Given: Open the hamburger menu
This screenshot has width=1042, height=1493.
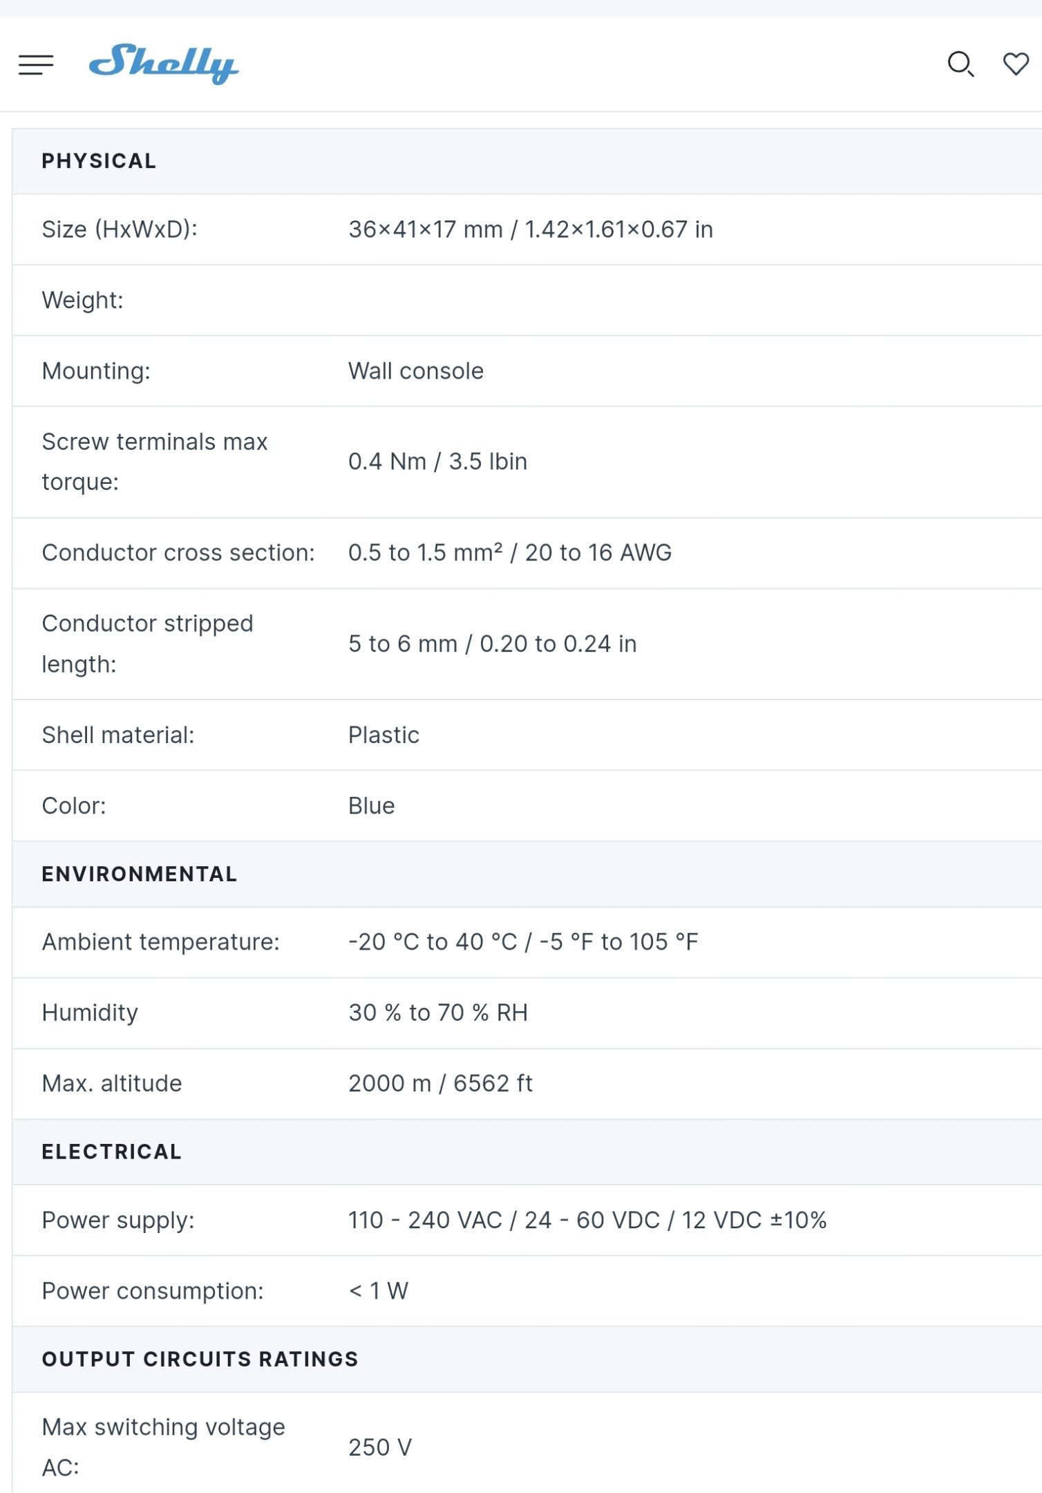Looking at the screenshot, I should [36, 65].
